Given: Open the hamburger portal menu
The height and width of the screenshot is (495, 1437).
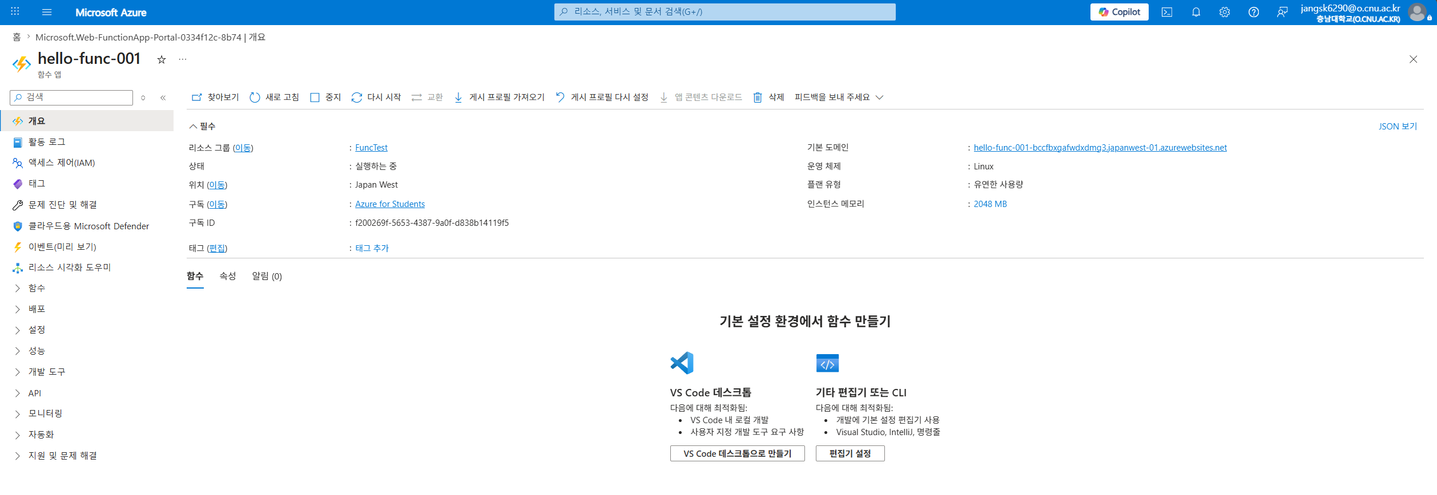Looking at the screenshot, I should pos(47,12).
